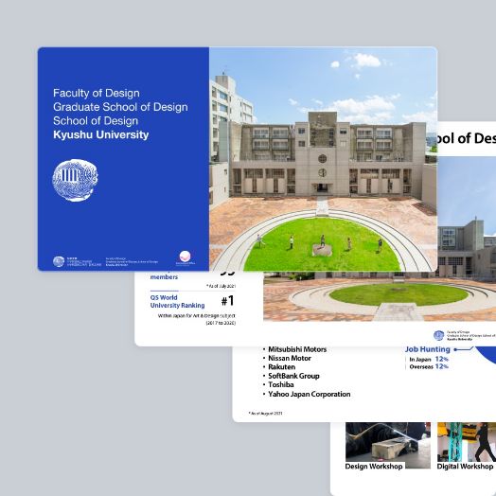Screen dimensions: 496x496
Task: Click the "Digital Workshop" caption
Action: coord(465,467)
